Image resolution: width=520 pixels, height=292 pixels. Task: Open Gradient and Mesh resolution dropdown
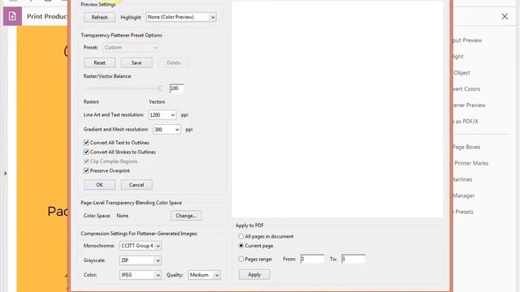(167, 130)
